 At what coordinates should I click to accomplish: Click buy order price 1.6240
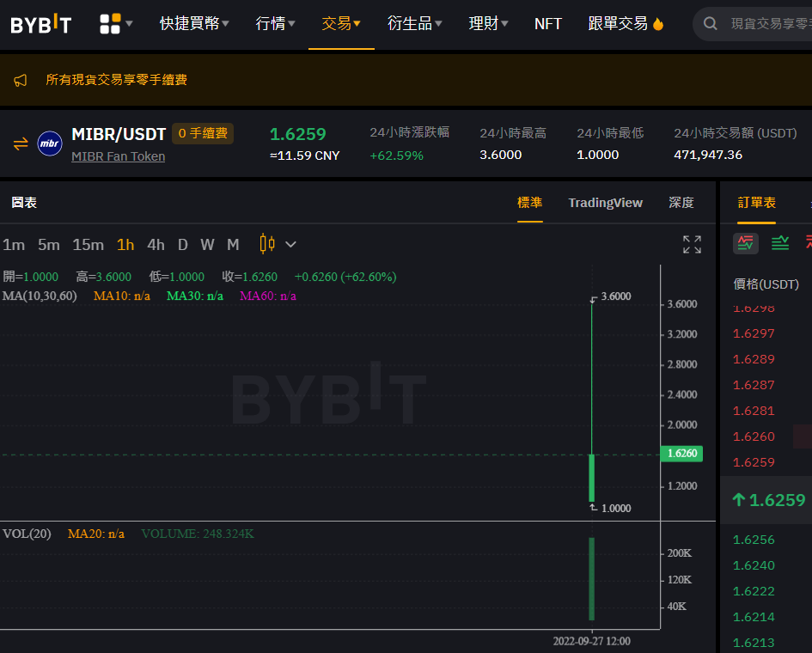click(754, 566)
